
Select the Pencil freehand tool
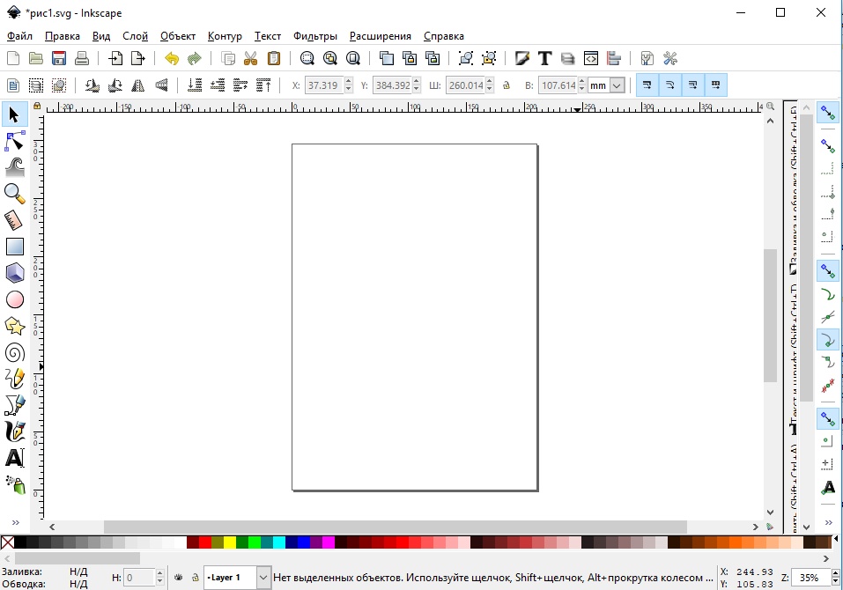click(x=14, y=379)
